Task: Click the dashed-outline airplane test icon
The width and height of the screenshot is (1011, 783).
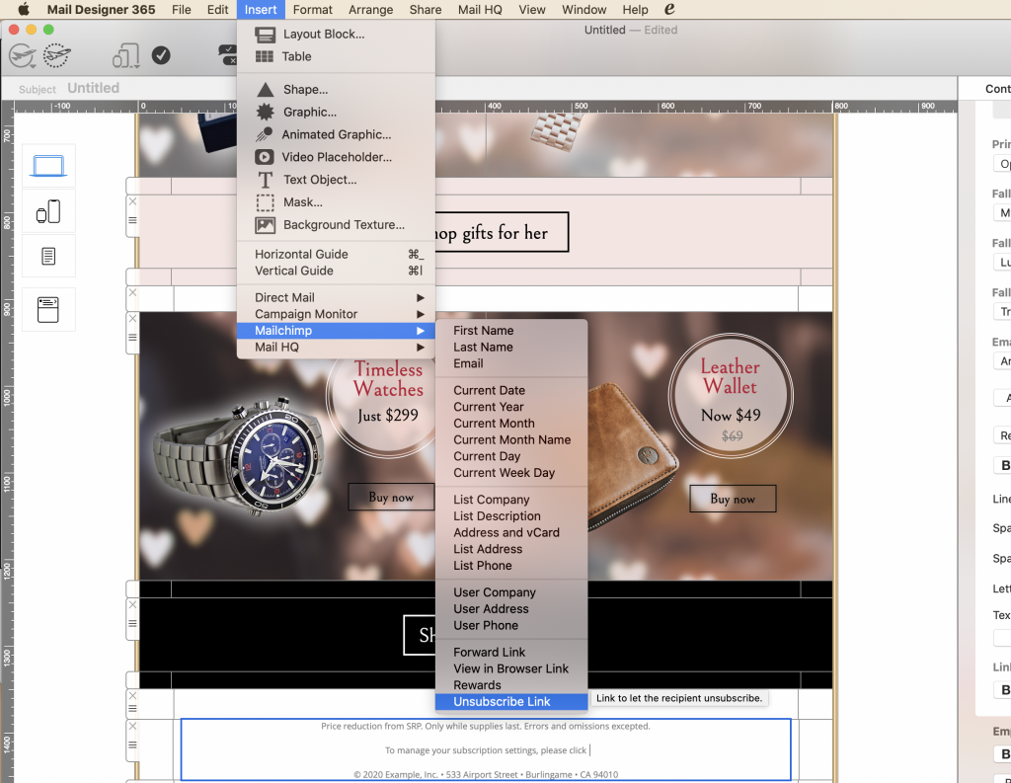Action: (56, 55)
